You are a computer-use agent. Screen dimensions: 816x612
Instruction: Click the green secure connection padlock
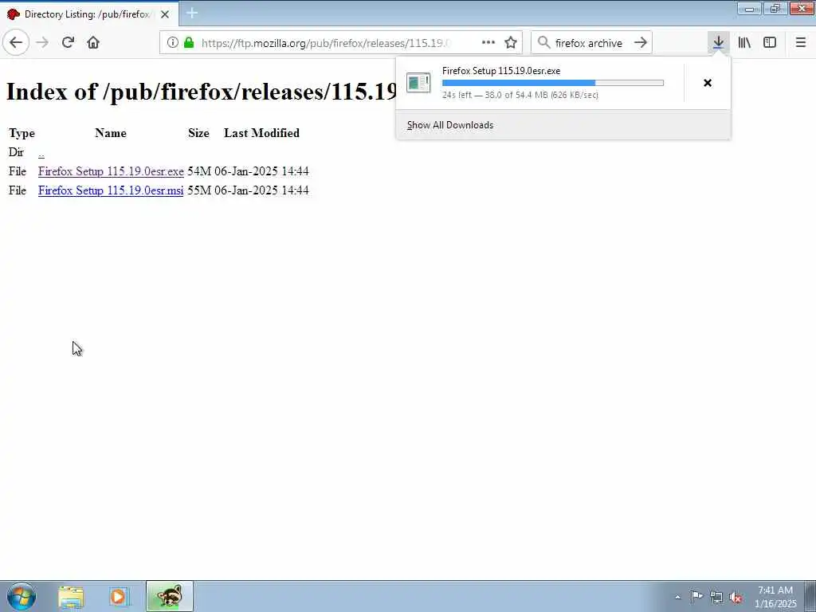coord(189,43)
